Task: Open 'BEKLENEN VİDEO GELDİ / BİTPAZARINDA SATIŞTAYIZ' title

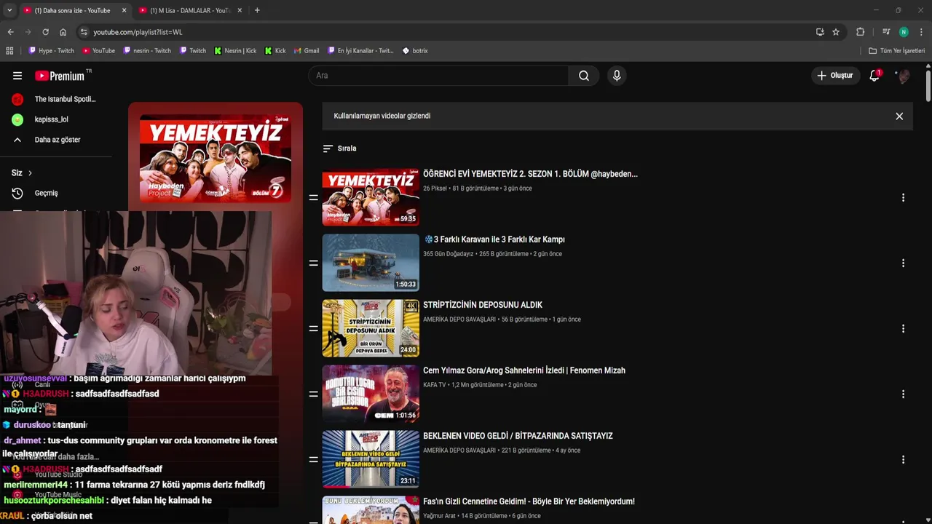Action: [518, 436]
